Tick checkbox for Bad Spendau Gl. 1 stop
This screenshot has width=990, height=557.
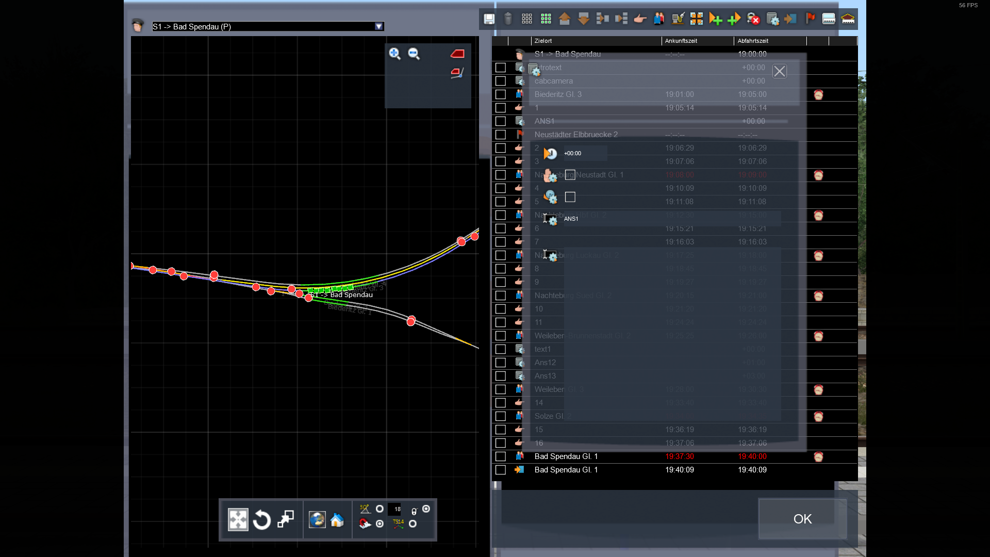pyautogui.click(x=500, y=456)
